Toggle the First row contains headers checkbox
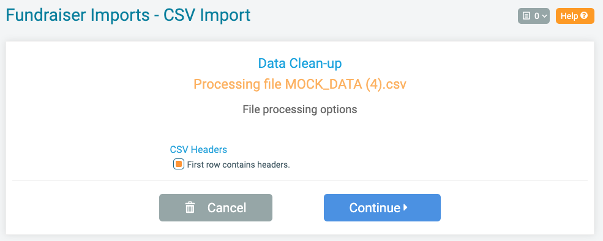Viewport: 603px width, 241px height. (x=178, y=164)
